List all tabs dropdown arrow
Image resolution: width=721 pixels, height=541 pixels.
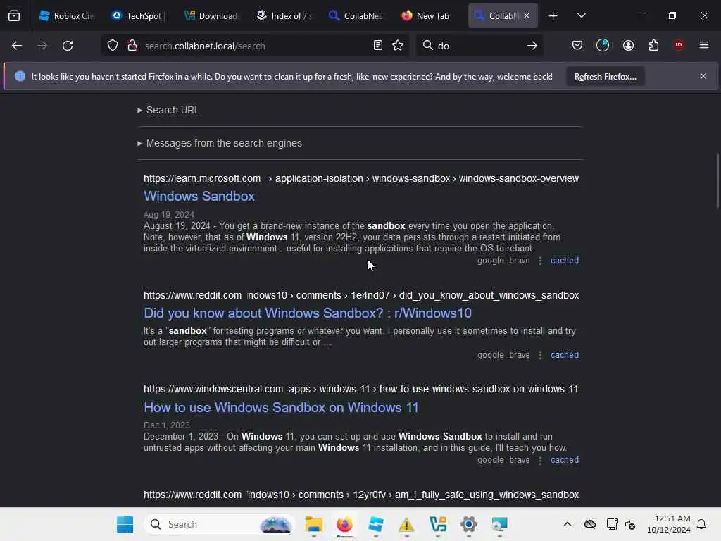pyautogui.click(x=581, y=15)
